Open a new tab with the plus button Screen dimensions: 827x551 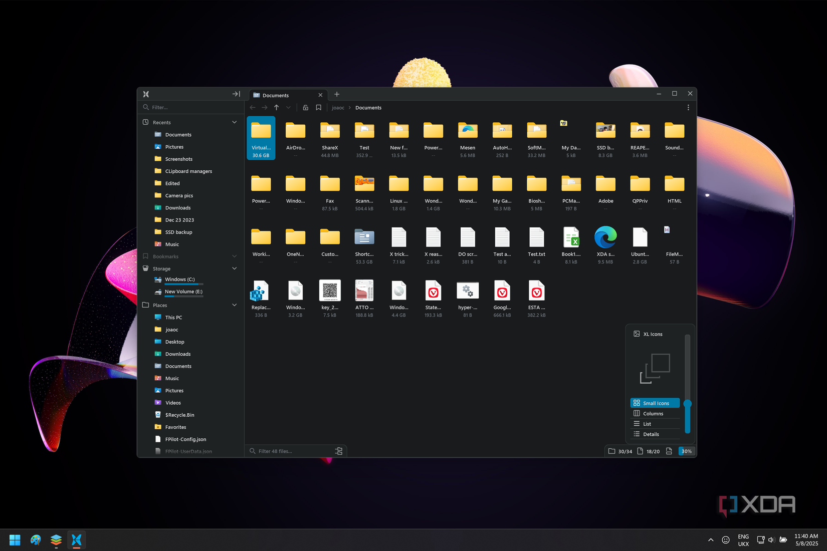click(x=336, y=94)
